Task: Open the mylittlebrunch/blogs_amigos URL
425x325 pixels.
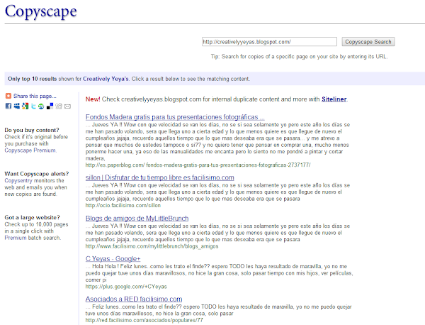Action: click(152, 246)
